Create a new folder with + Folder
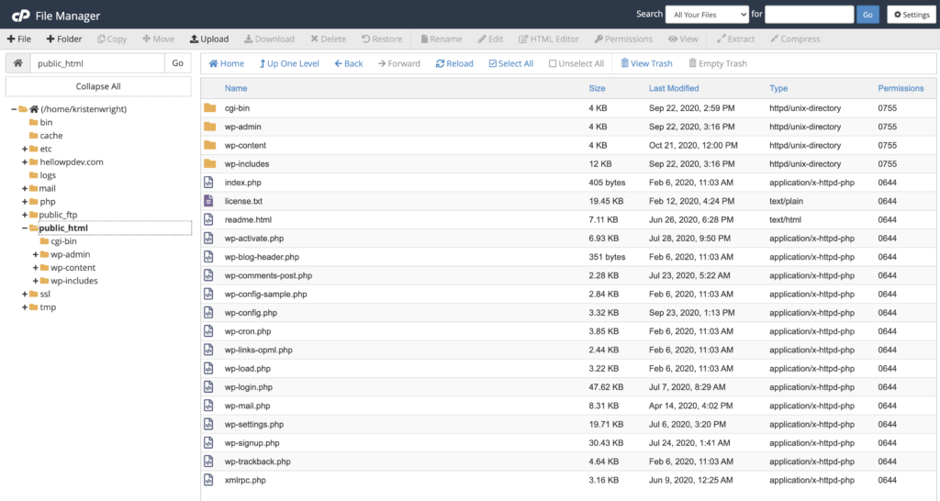 64,39
